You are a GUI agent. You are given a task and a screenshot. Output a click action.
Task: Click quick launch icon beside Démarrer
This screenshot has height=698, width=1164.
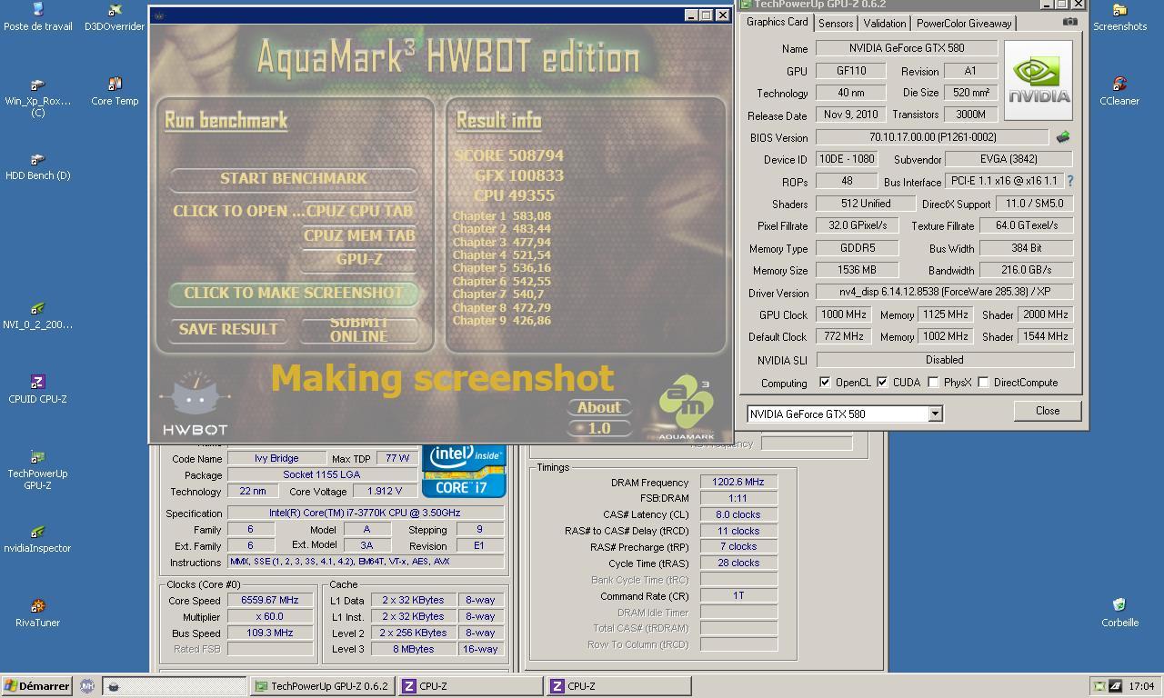(x=87, y=686)
